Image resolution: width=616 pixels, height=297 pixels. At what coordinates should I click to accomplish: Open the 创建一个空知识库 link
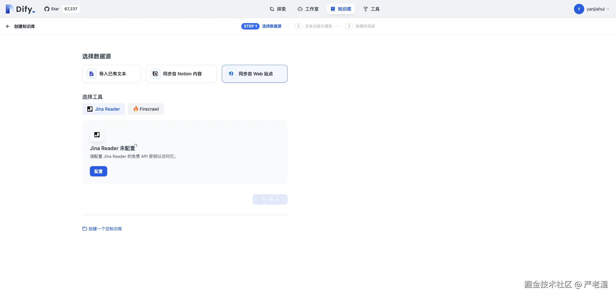click(x=102, y=229)
